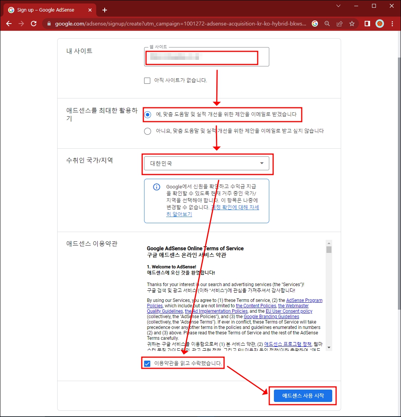Click the tab search chevron in title bar

tap(338, 6)
